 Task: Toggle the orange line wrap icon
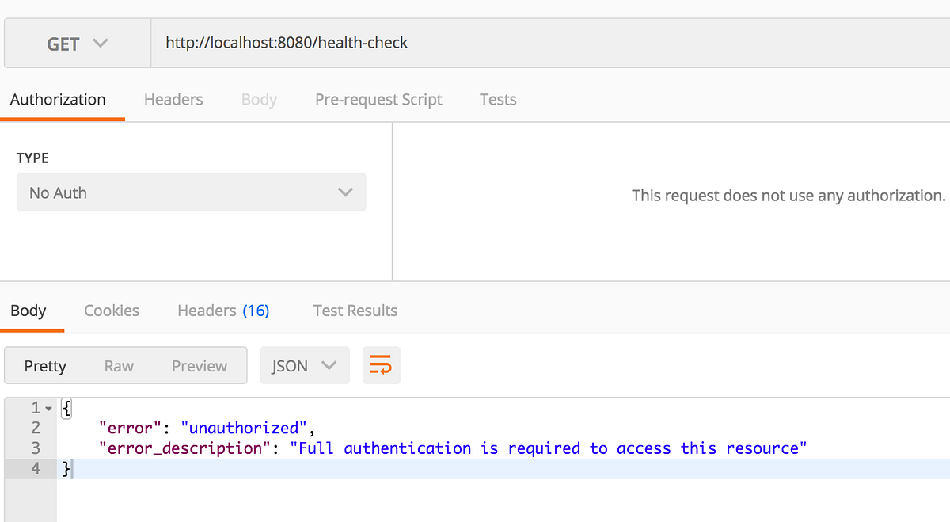381,366
